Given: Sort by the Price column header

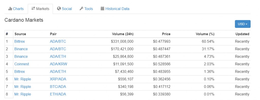Looking at the screenshot, I should (166, 34).
